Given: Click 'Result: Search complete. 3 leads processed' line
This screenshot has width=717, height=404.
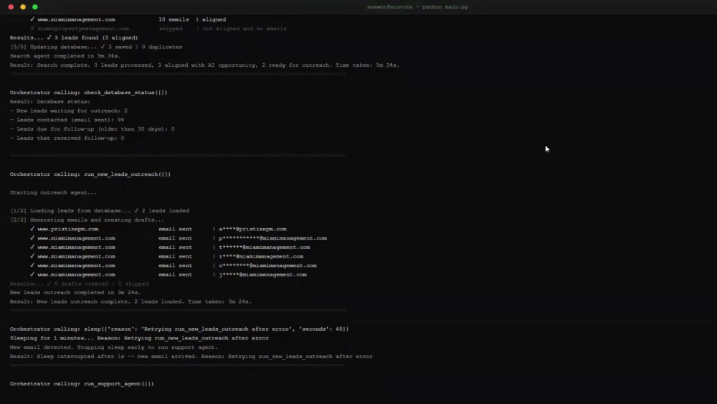Looking at the screenshot, I should [x=204, y=65].
